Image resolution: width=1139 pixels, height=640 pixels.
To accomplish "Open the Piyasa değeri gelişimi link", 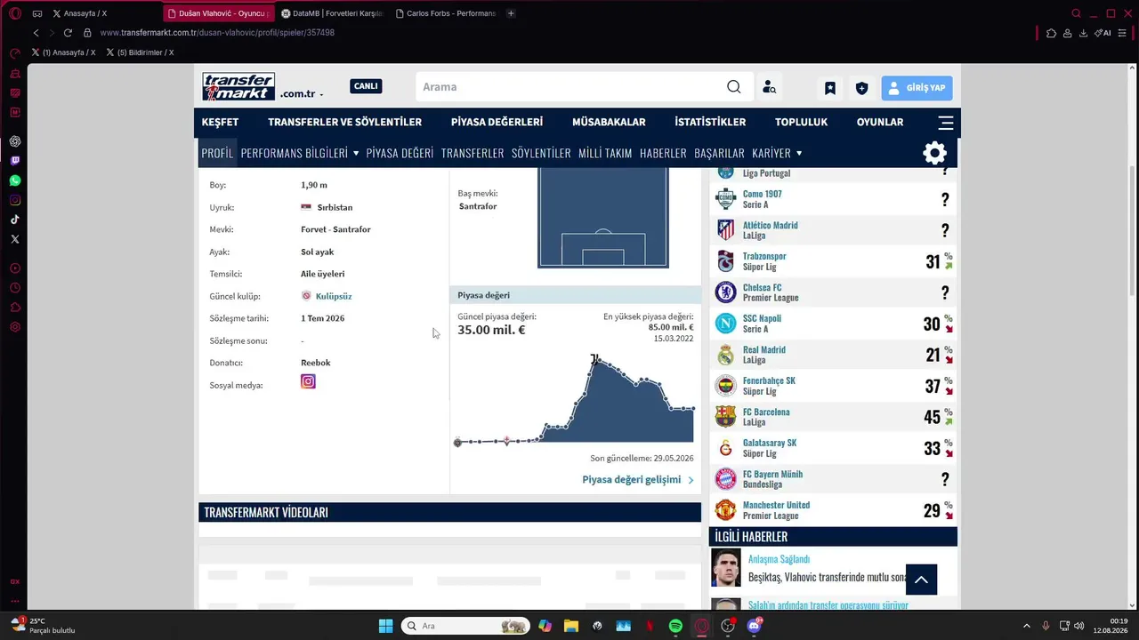I will pos(638,480).
